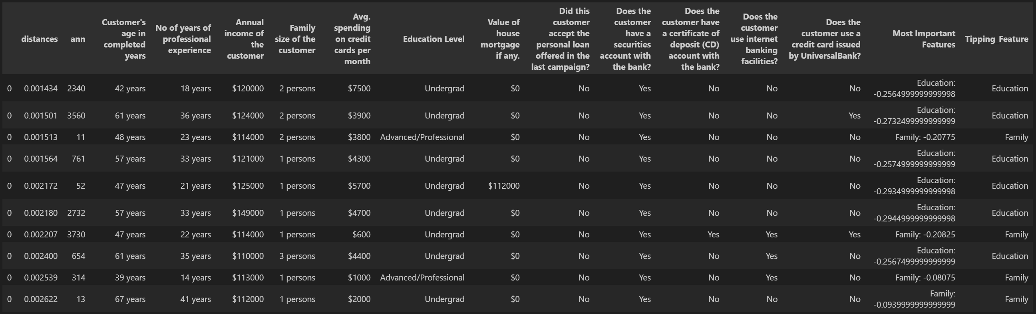This screenshot has height=314, width=1036.
Task: Click the $600 credit card spending cell
Action: coord(361,235)
